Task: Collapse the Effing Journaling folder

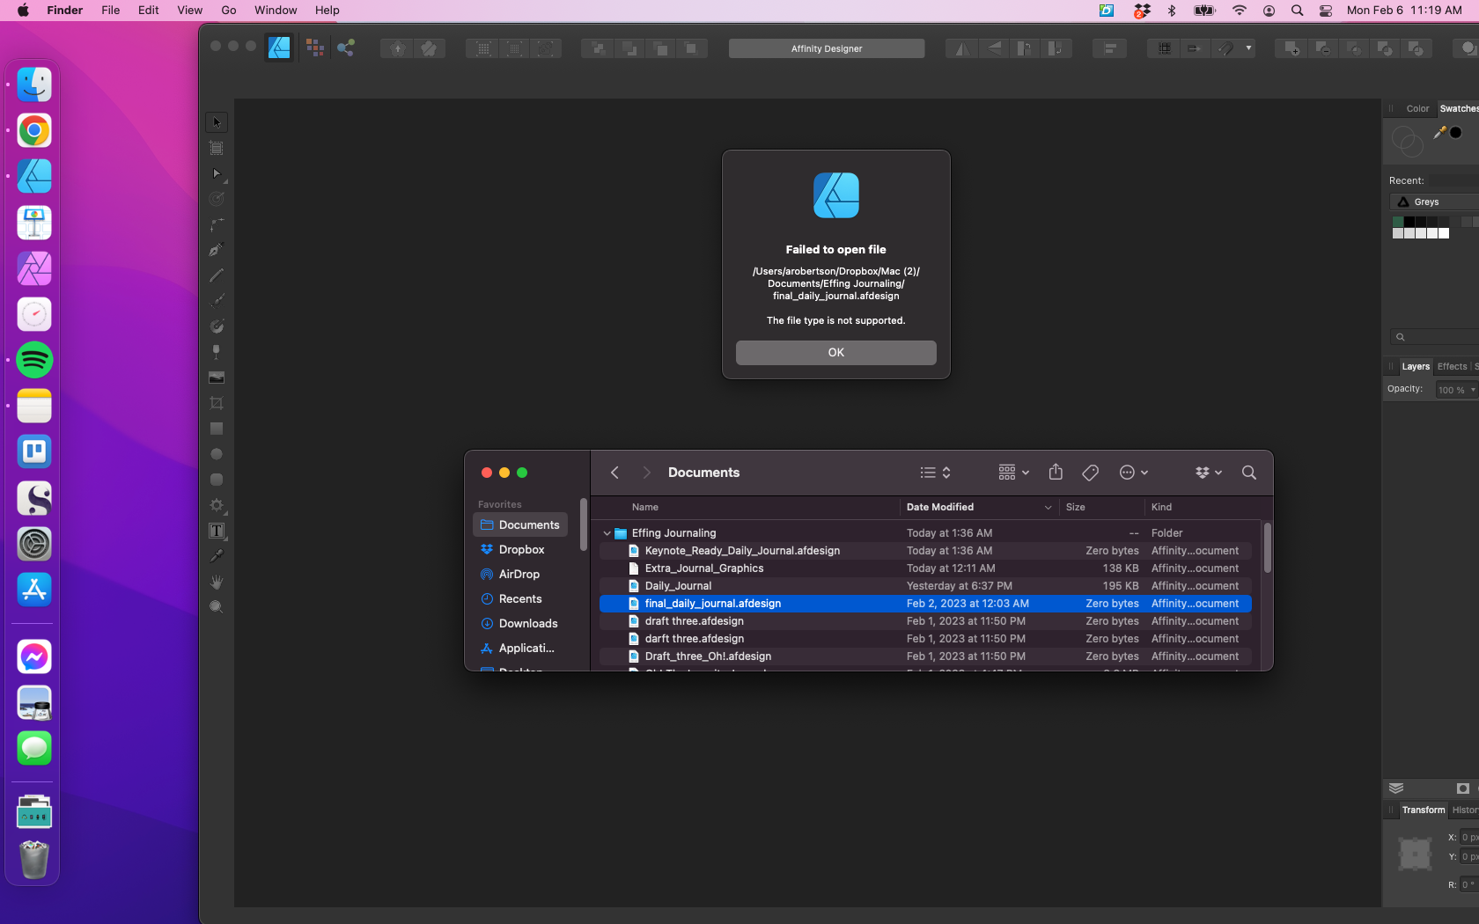Action: pyautogui.click(x=607, y=533)
